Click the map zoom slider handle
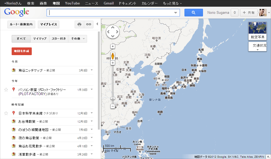Screen dimensions: 271x159 pyautogui.click(x=113, y=98)
